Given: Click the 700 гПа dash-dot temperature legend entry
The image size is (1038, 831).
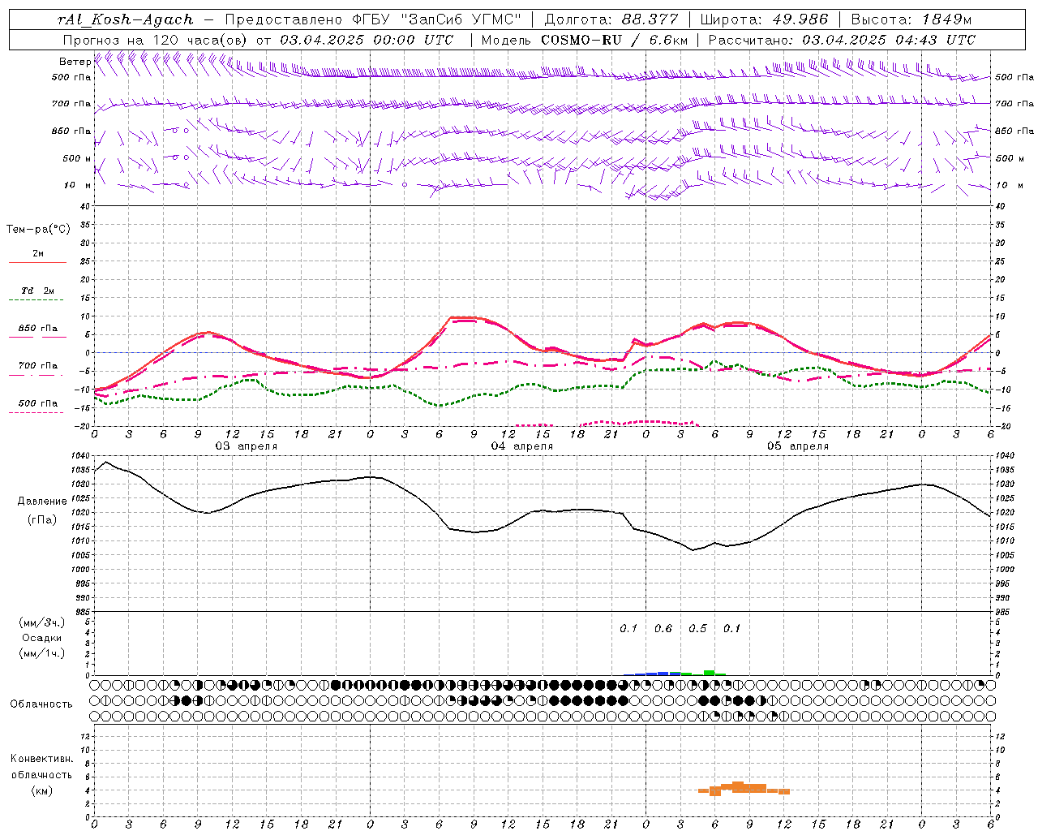Looking at the screenshot, I should (x=37, y=366).
